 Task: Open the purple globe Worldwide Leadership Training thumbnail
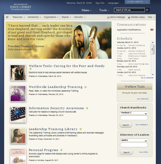(18, 94)
